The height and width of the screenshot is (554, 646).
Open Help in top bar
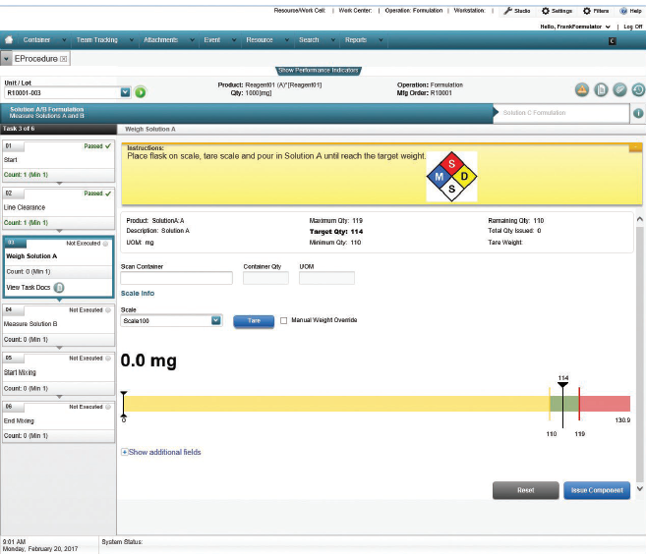[x=630, y=11]
